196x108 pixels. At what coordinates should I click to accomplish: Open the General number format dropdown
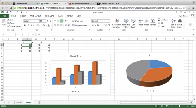pos(109,21)
